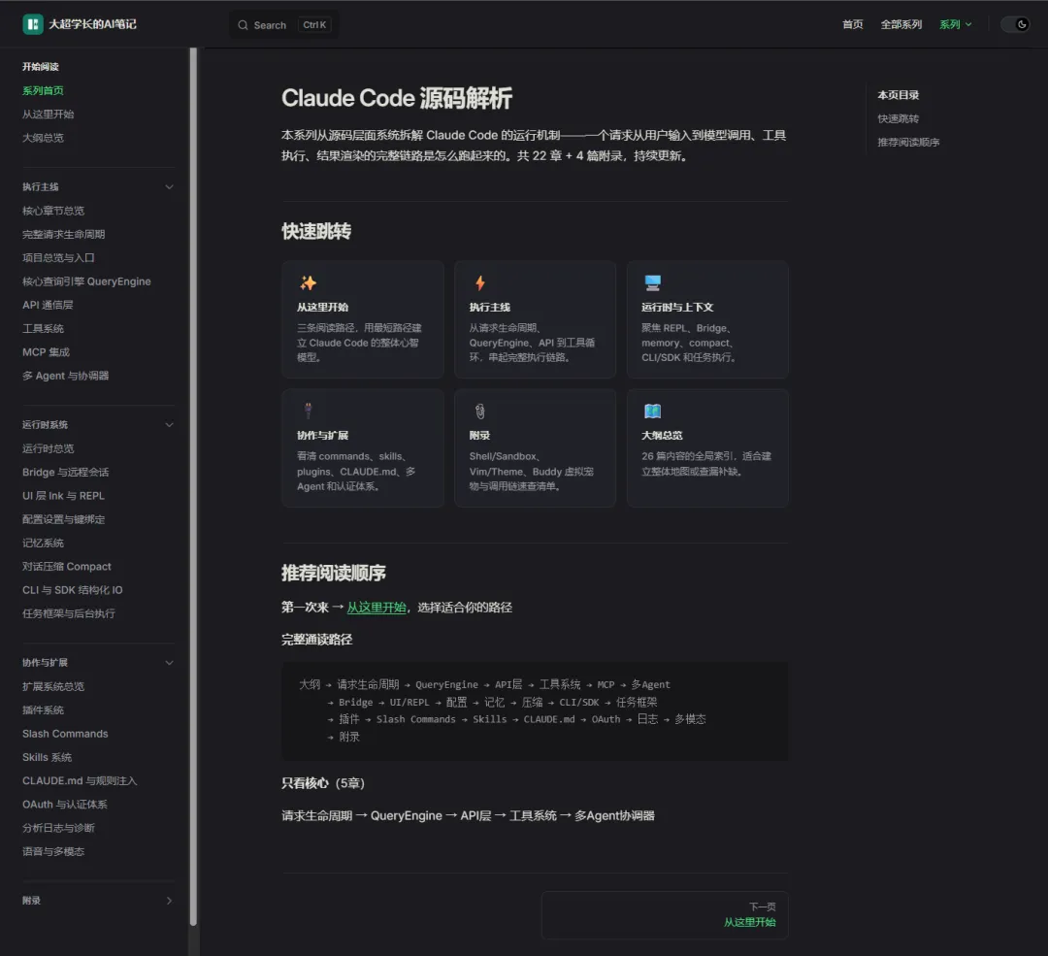
Task: Go to 首页 in top navigation
Action: coord(852,24)
